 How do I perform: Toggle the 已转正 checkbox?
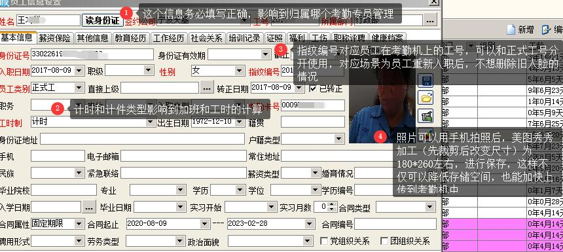pyautogui.click(x=313, y=88)
